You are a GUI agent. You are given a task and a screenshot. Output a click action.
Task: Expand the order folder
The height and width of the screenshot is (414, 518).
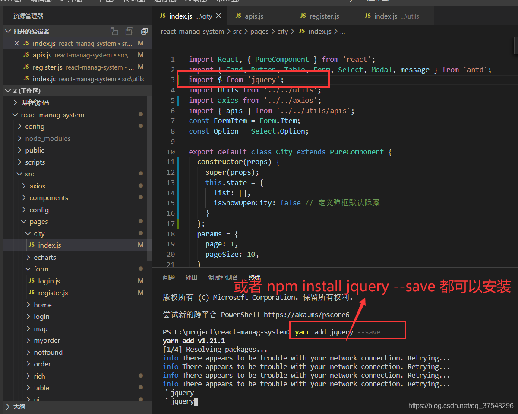[28, 364]
